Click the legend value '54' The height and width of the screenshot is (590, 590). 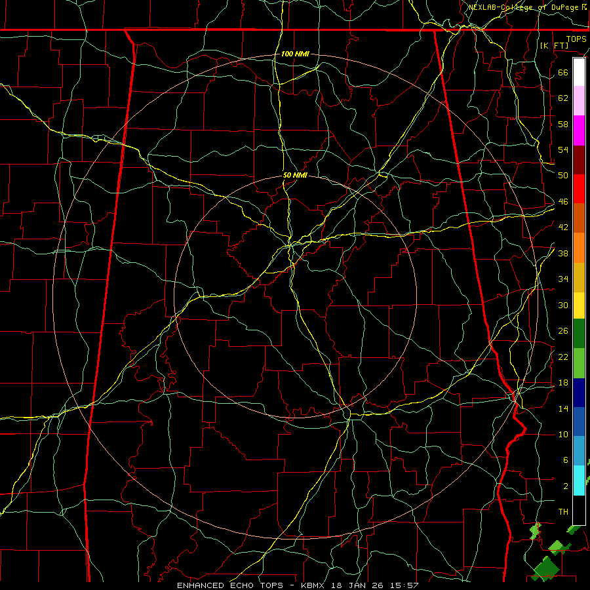click(x=563, y=149)
